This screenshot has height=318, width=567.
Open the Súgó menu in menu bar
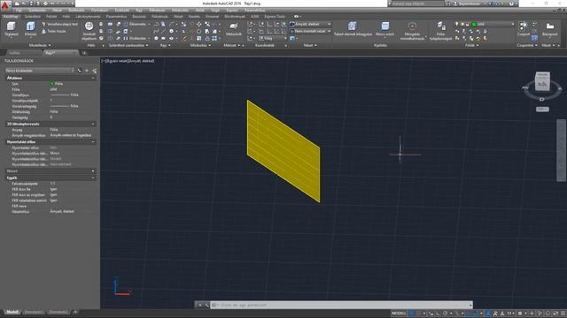(x=215, y=11)
